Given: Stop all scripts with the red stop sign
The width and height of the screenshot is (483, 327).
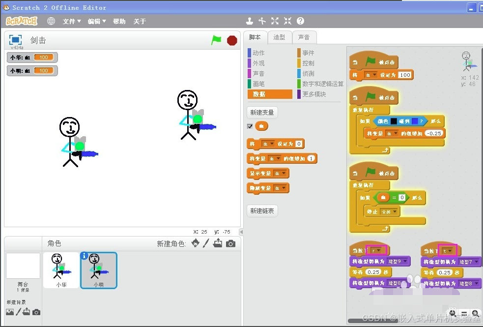Looking at the screenshot, I should coord(232,40).
